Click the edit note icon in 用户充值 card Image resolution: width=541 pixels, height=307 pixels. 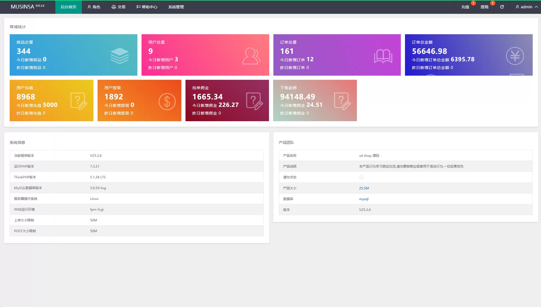pyautogui.click(x=79, y=101)
